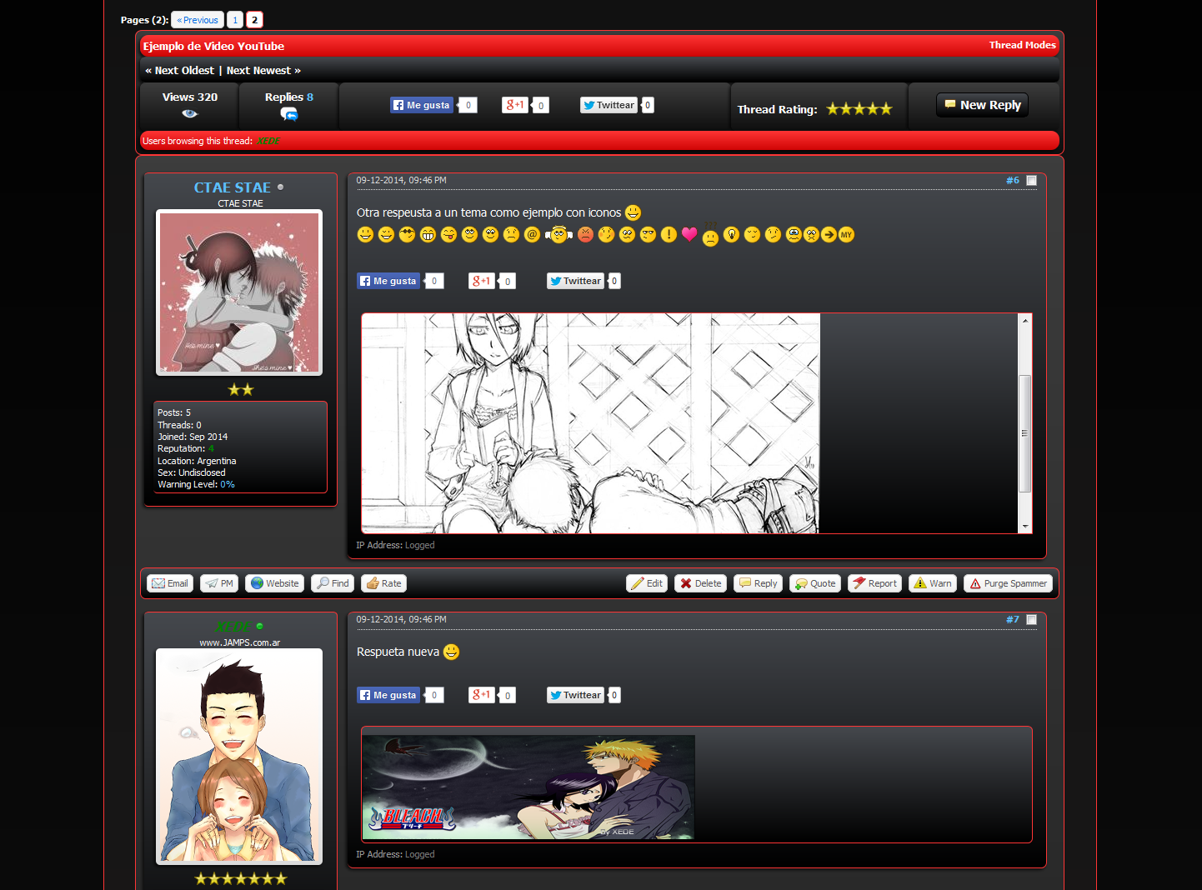The width and height of the screenshot is (1202, 890).
Task: Click the post #6 timestamp 09-12-2014, 09:46 PM
Action: tap(401, 180)
